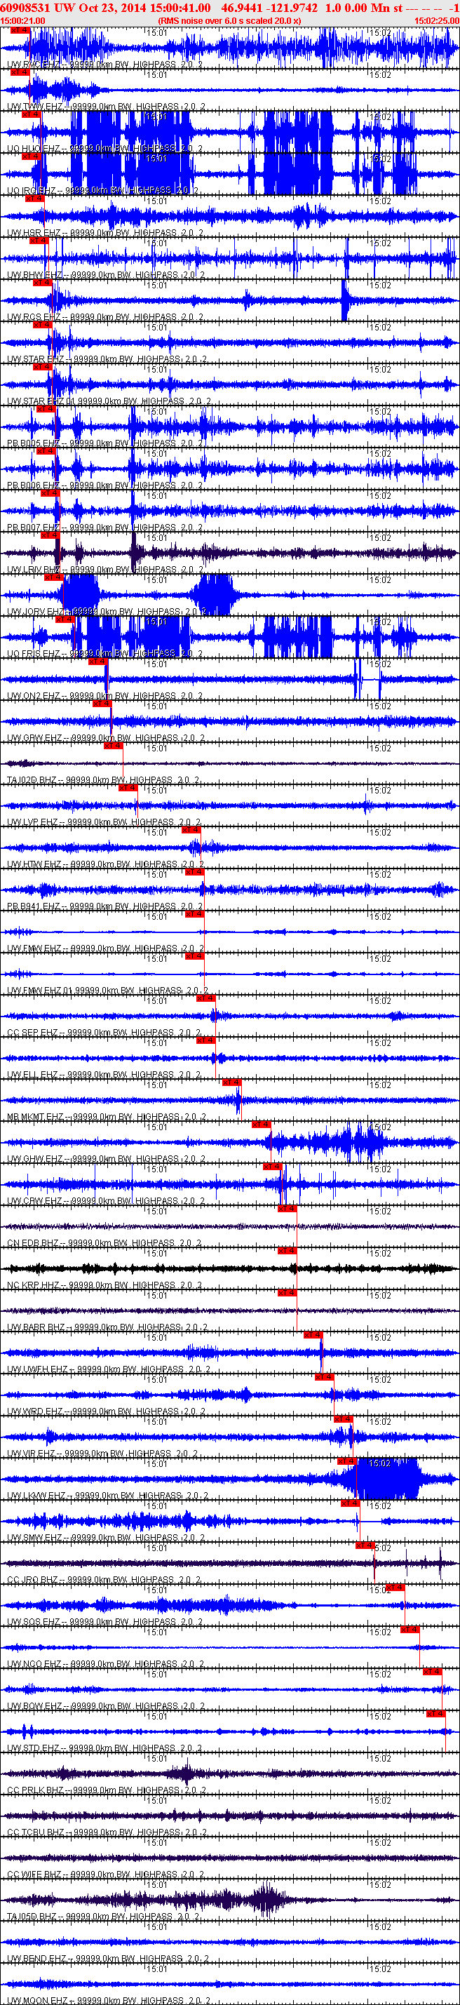Select the UW ELL EHZ trace label

point(105,1074)
